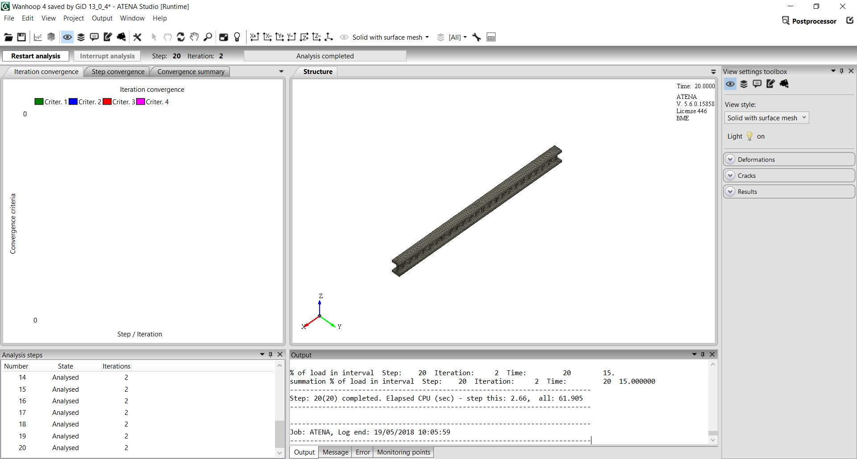
Task: Switch to the Step convergence tab
Action: click(118, 72)
